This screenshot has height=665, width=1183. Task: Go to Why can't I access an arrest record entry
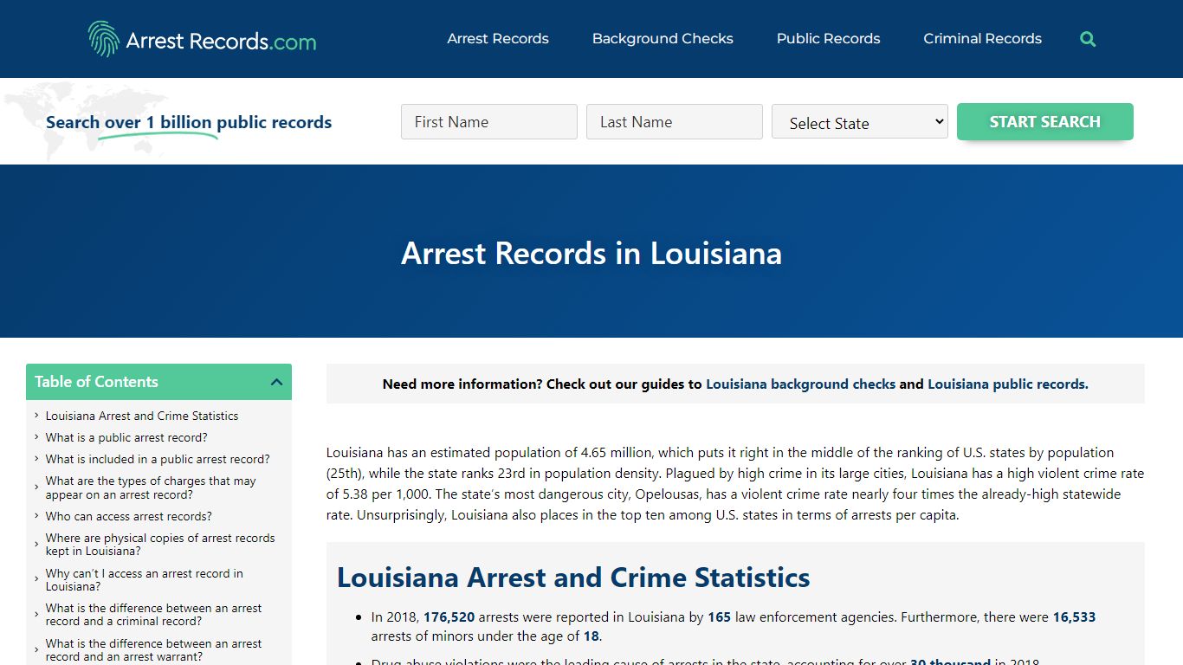click(145, 580)
